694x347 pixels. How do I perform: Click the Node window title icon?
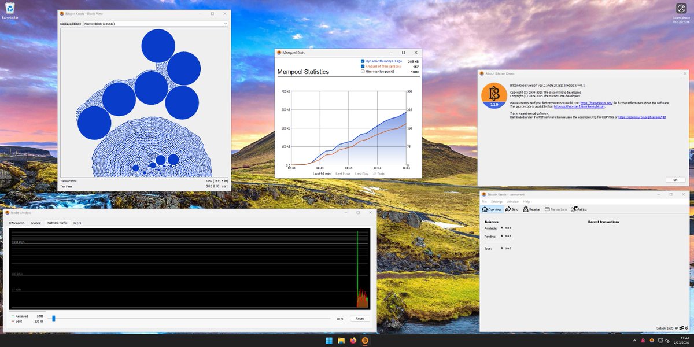pos(8,213)
